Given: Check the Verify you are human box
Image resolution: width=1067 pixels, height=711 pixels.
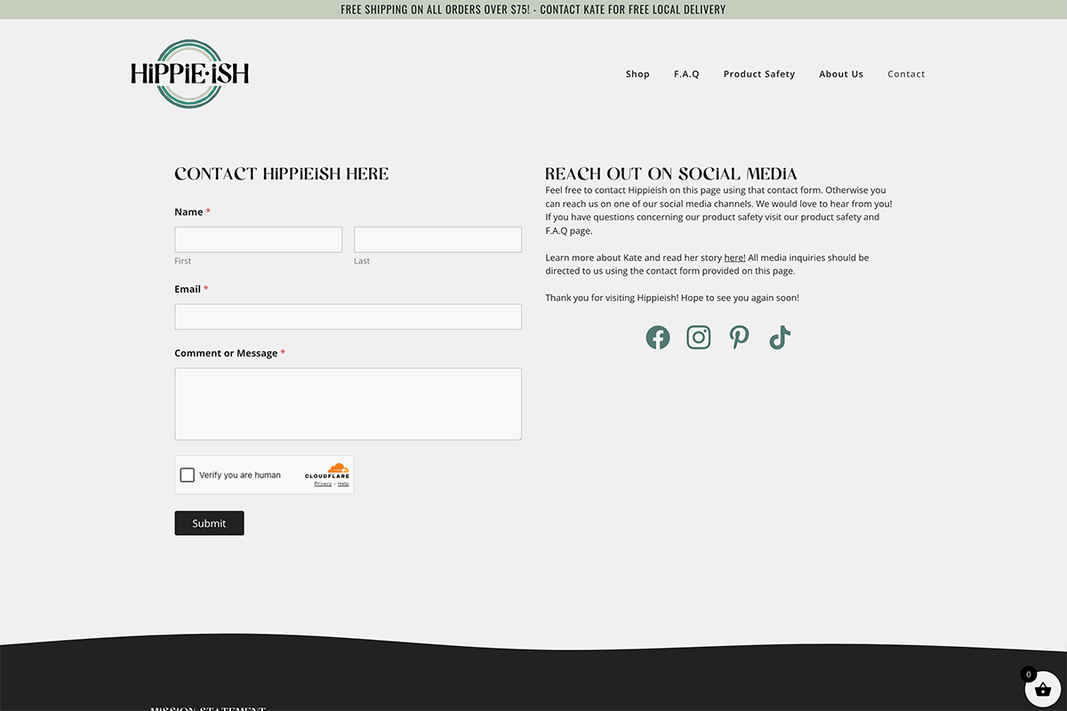Looking at the screenshot, I should pyautogui.click(x=188, y=475).
